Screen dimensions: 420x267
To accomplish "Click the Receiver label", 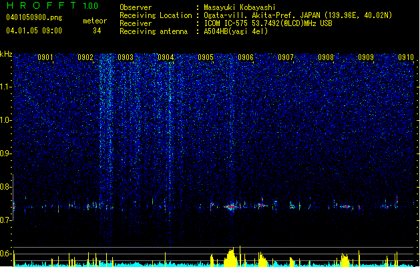I will [x=136, y=23].
